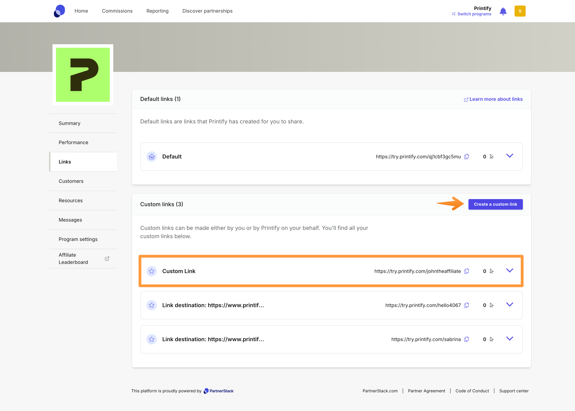Expand the sabrina link row
Viewport: 575px width, 411px height.
tap(510, 339)
